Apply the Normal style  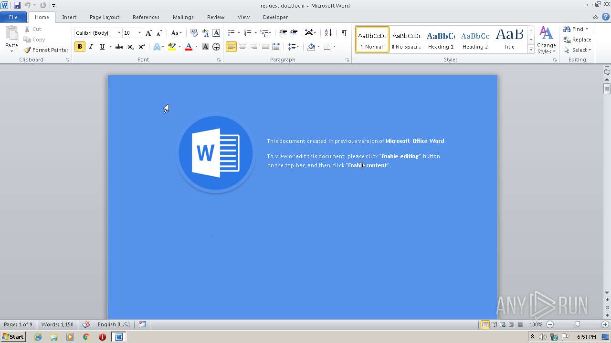[372, 40]
